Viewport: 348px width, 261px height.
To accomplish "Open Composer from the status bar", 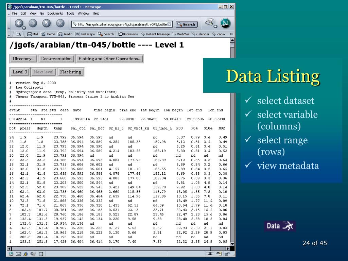I will [x=33, y=254].
